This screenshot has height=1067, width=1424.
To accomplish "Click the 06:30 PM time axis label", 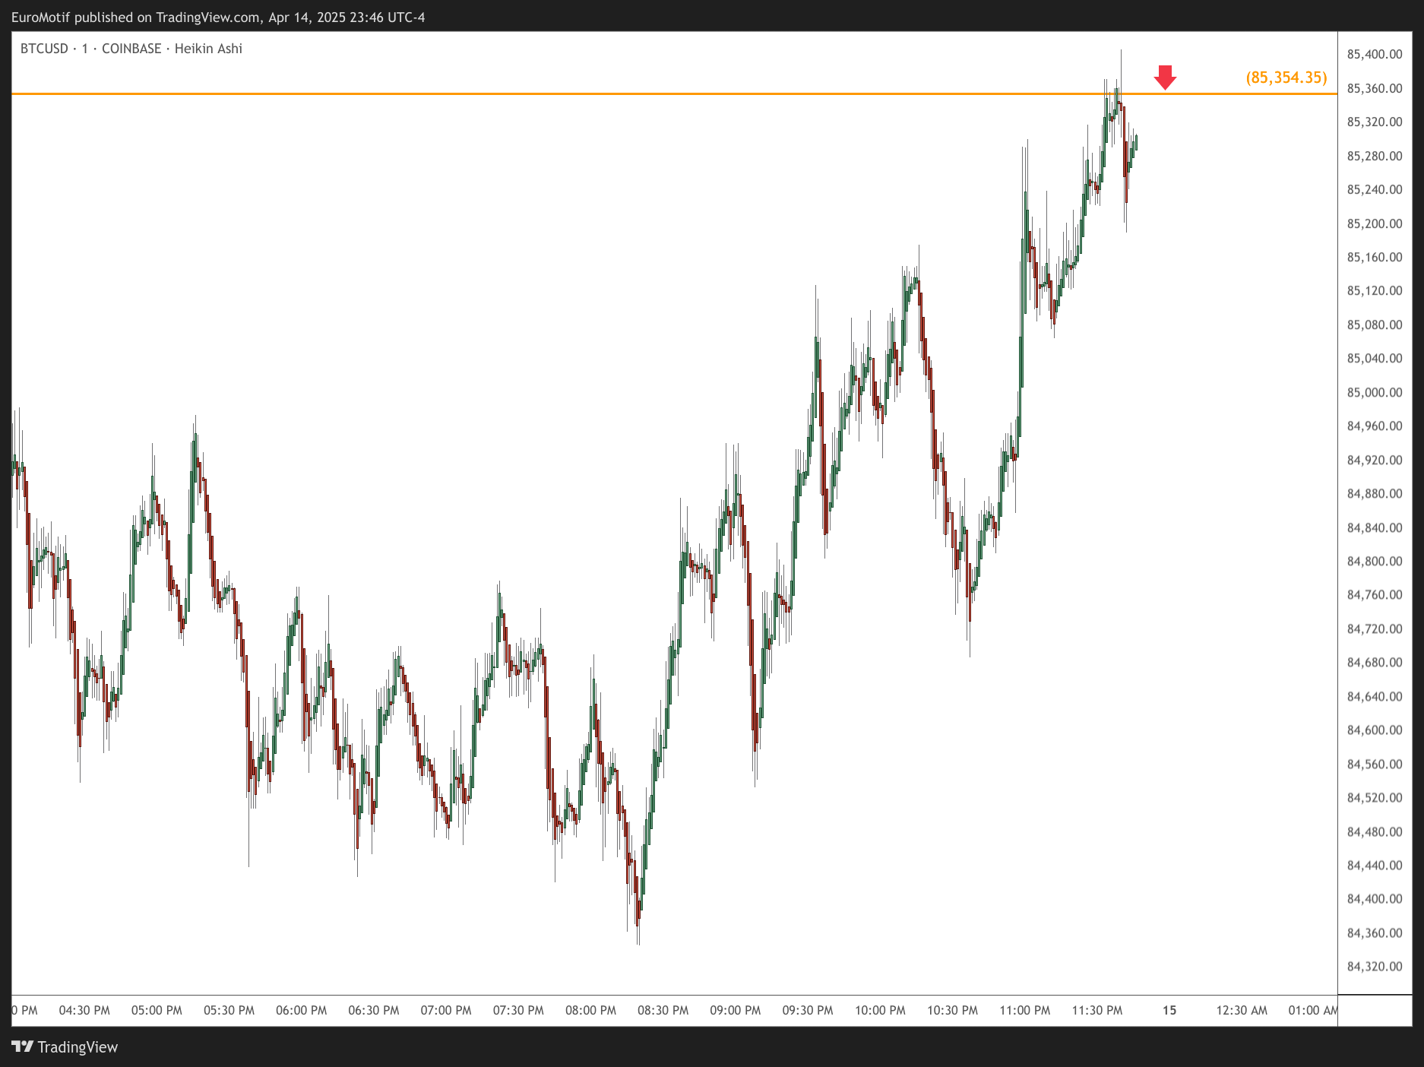I will [374, 1010].
